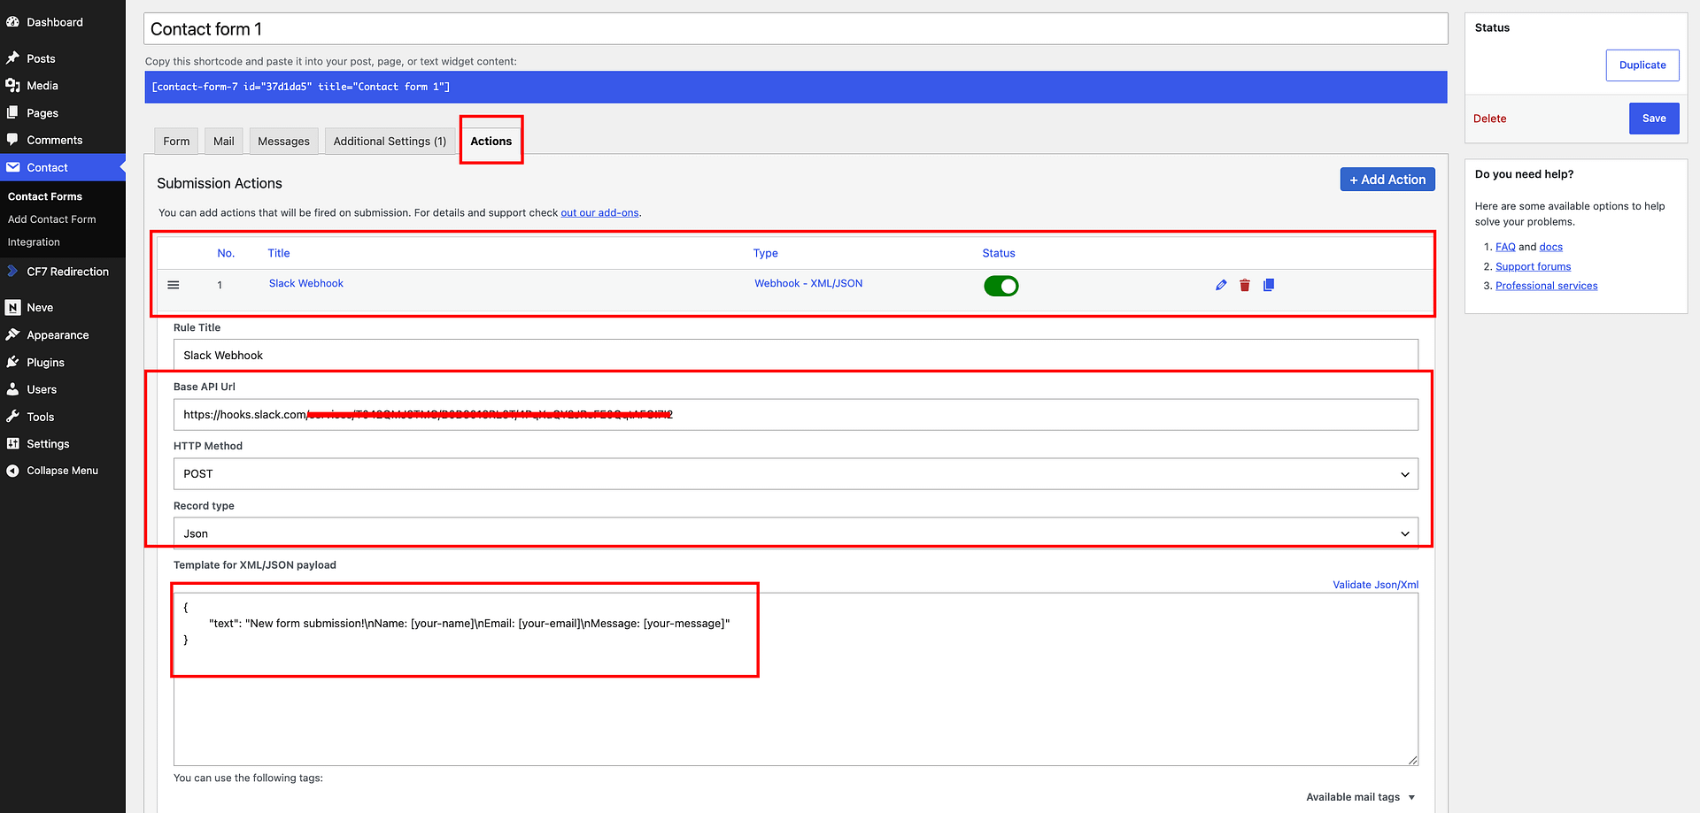Click the Base API Url field
Image resolution: width=1700 pixels, height=813 pixels.
pyautogui.click(x=795, y=415)
